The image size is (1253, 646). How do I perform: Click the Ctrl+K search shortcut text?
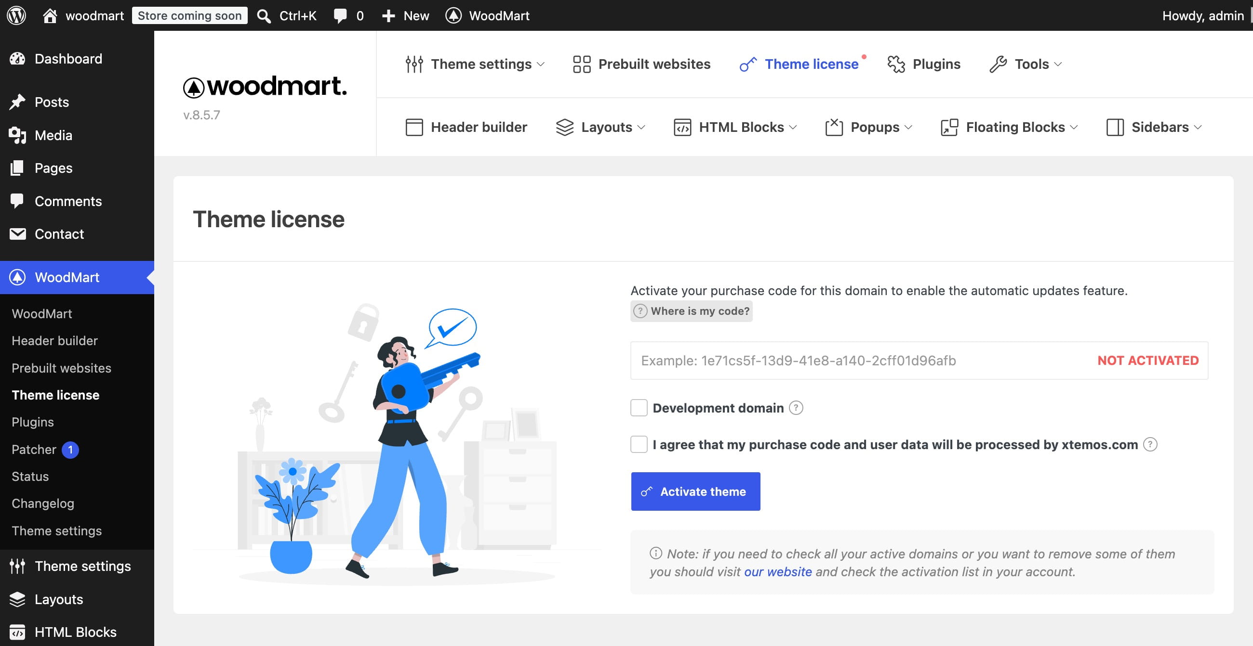coord(298,16)
